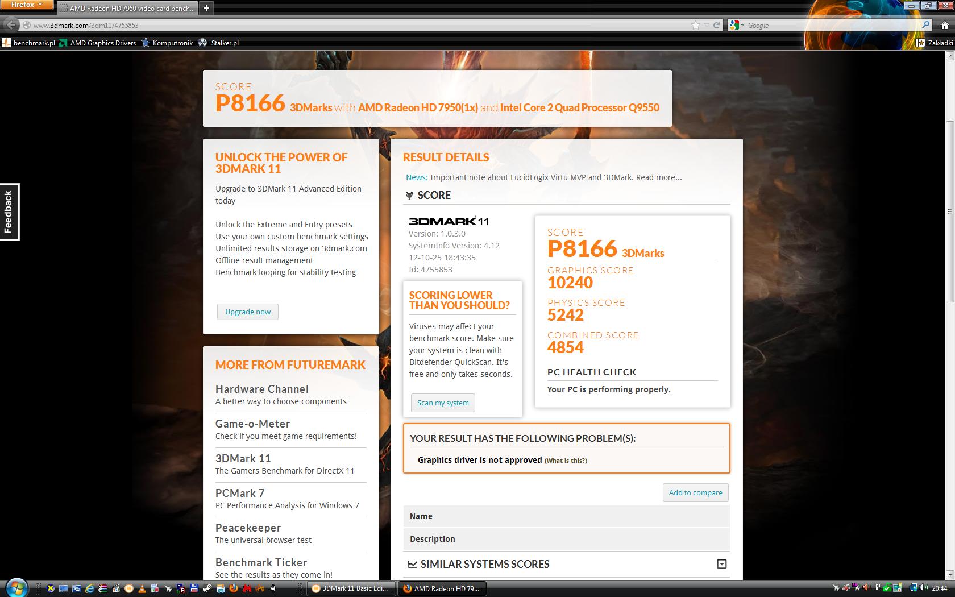Open the Stalker.pl bookmark
This screenshot has width=955, height=597.
(219, 43)
